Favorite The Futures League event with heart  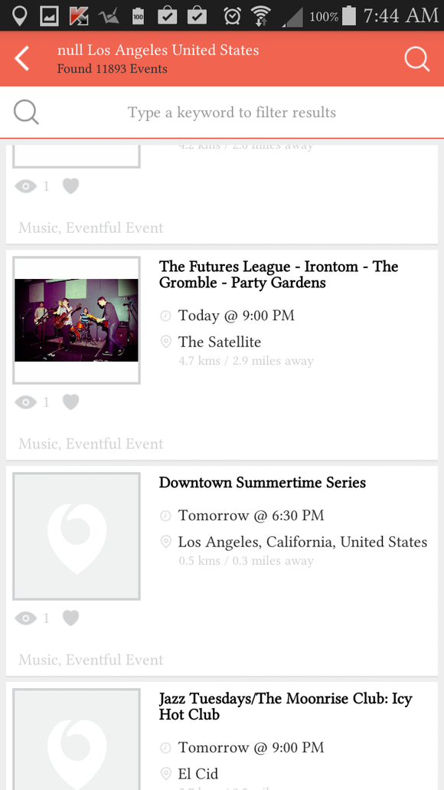(x=70, y=402)
